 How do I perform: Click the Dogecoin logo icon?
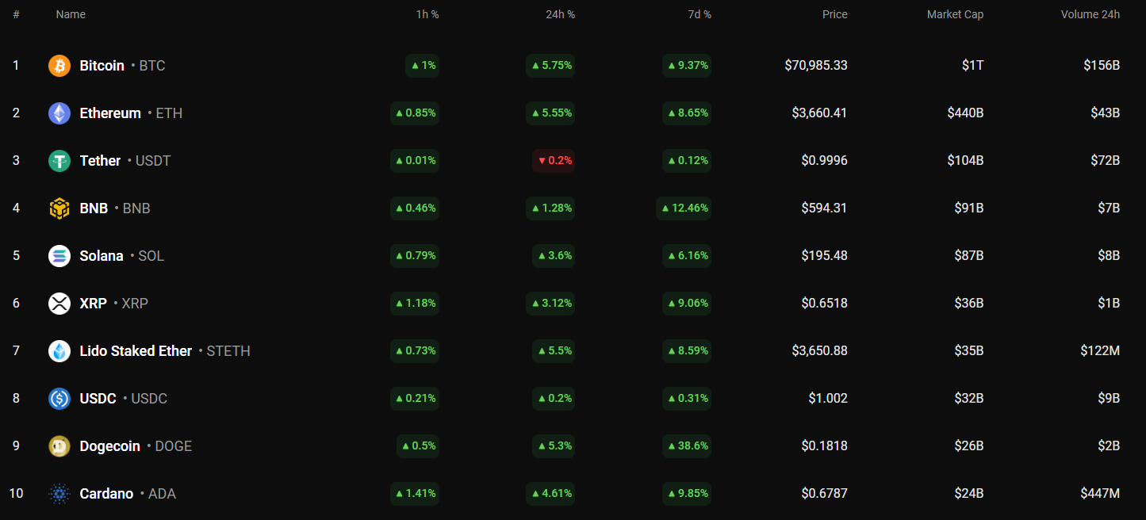click(59, 446)
